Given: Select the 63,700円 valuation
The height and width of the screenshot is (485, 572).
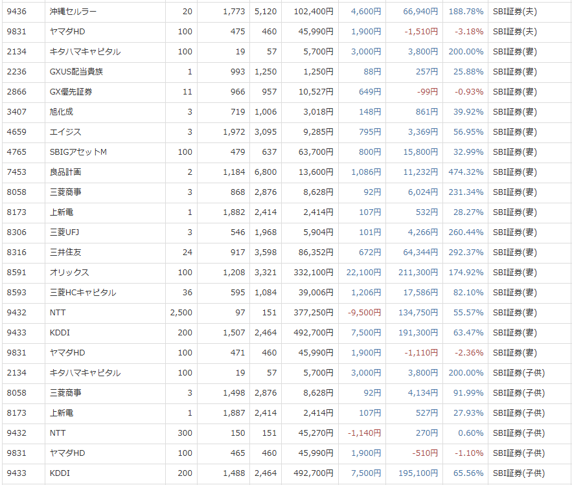Looking at the screenshot, I should [x=316, y=152].
